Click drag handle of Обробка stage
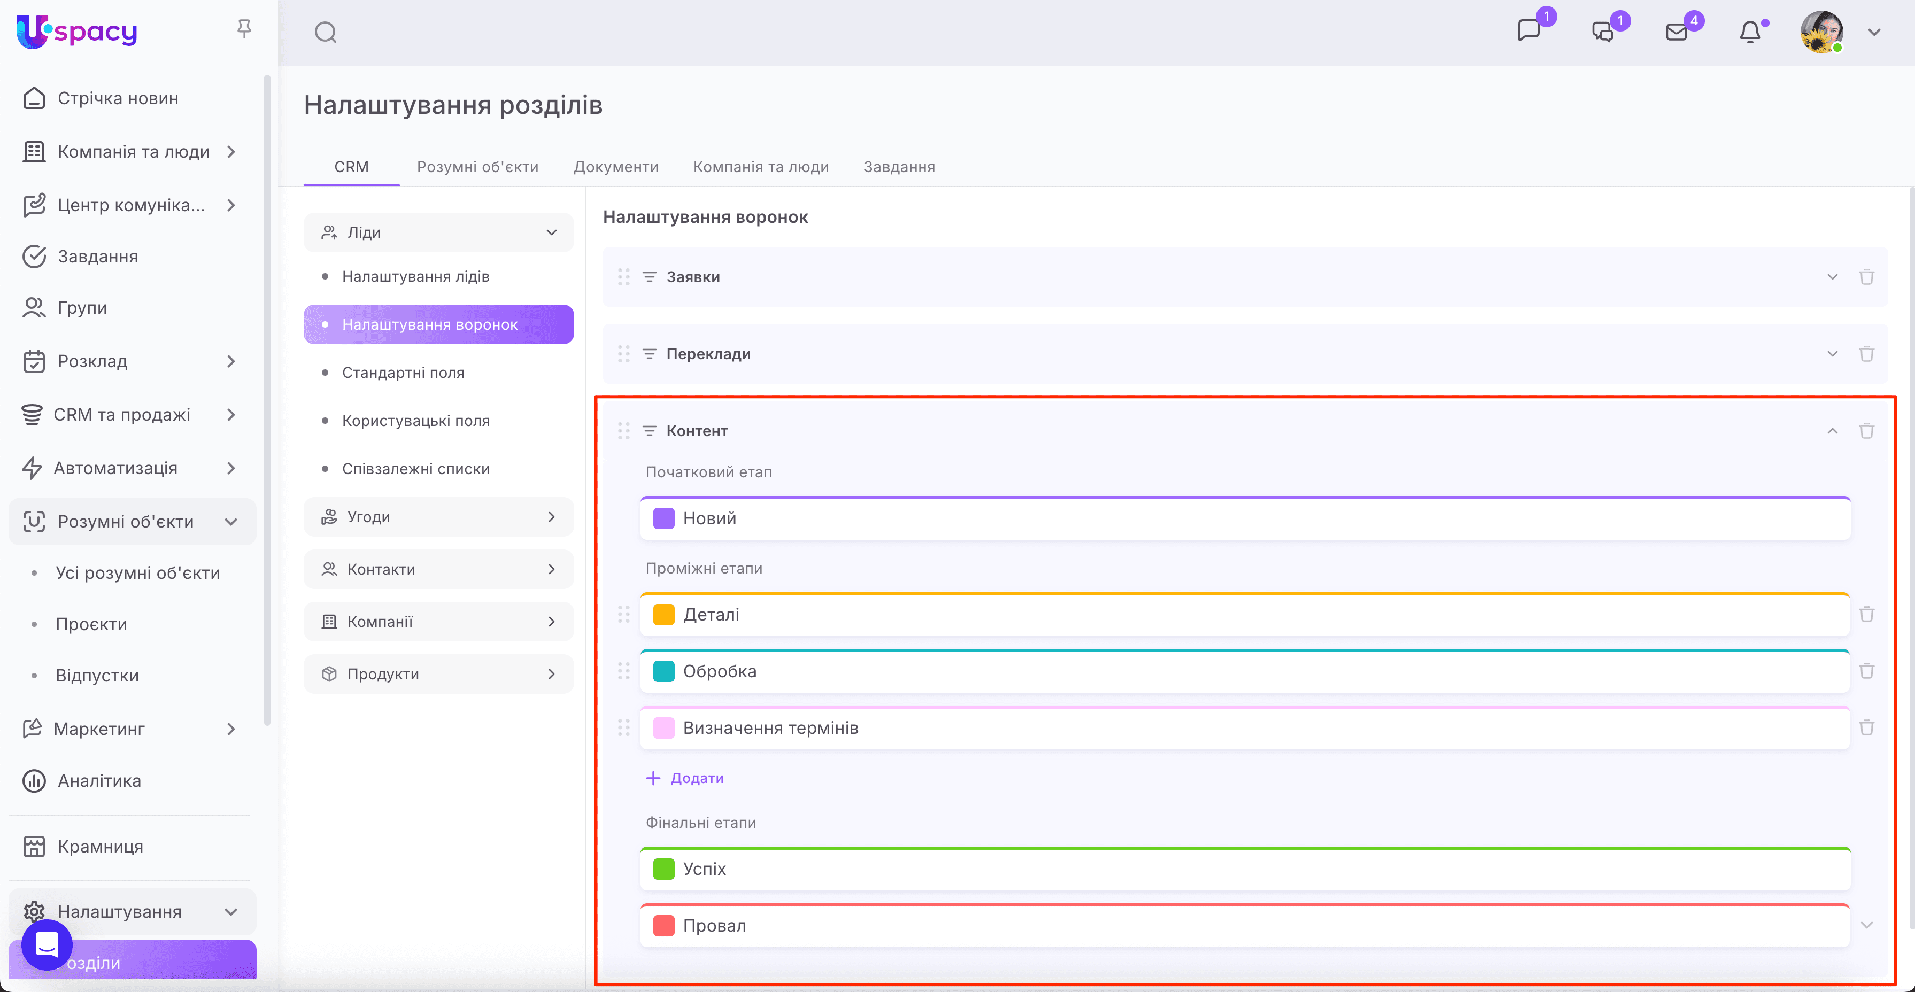1915x992 pixels. [x=624, y=671]
